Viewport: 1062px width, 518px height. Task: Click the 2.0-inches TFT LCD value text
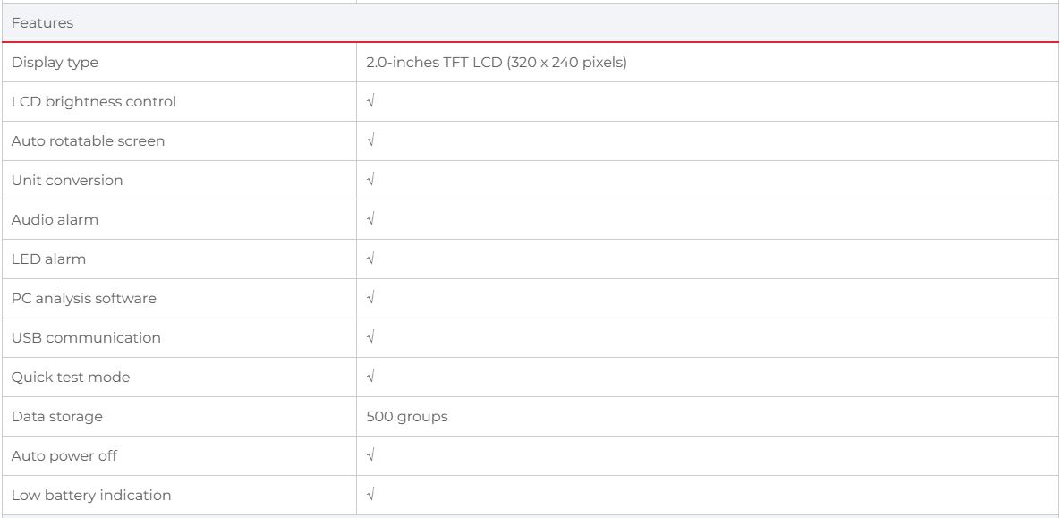pos(489,63)
